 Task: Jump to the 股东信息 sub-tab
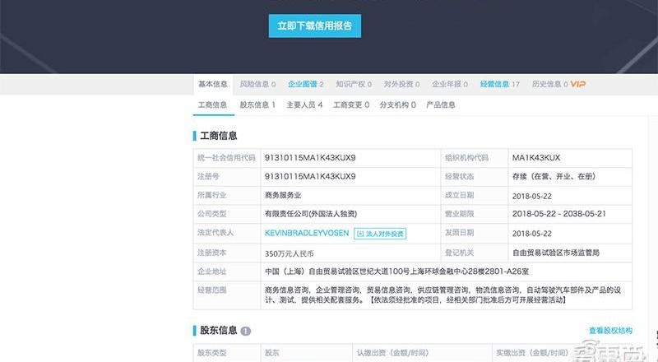(x=257, y=105)
